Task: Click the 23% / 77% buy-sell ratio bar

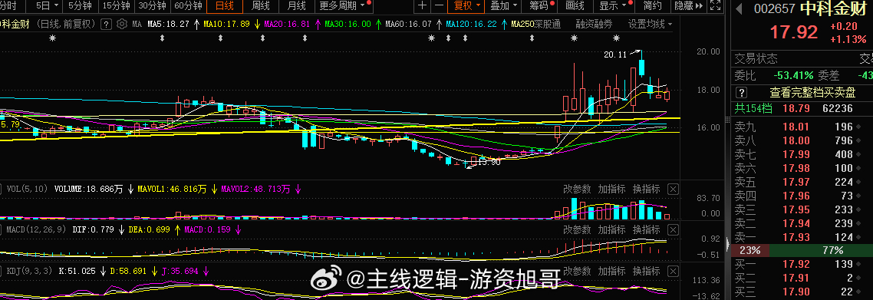Action: [x=802, y=250]
